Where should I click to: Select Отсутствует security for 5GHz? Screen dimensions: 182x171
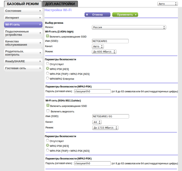pyautogui.click(x=47, y=140)
